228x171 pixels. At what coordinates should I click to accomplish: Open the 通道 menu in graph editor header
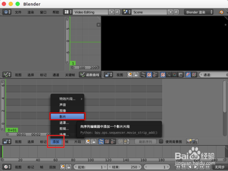[x=56, y=75]
